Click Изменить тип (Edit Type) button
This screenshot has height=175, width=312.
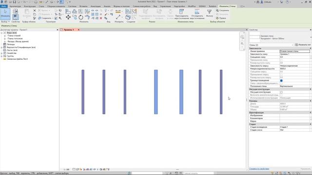(x=303, y=45)
